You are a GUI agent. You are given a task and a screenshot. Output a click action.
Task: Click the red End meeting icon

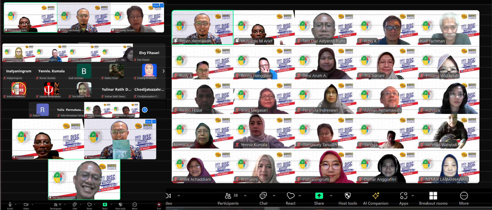coord(159,205)
